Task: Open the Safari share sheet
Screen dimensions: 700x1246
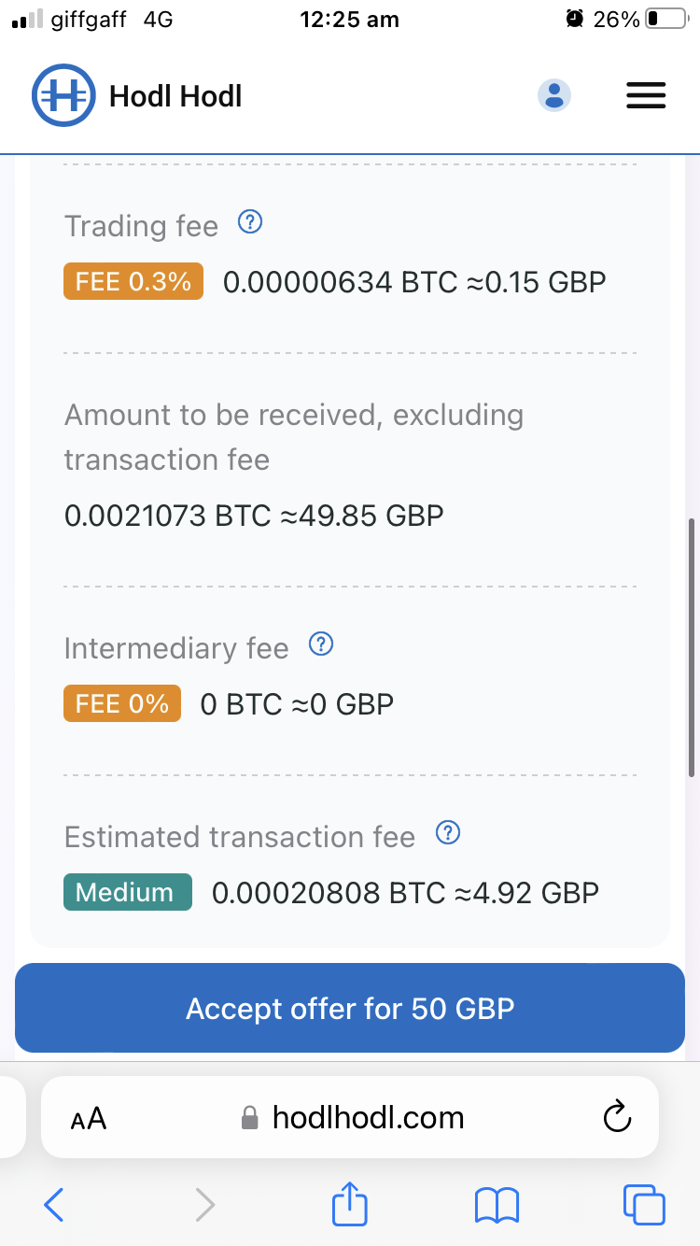Action: point(350,1203)
